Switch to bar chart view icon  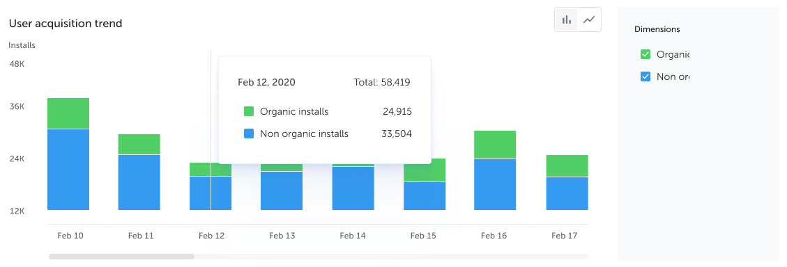567,20
